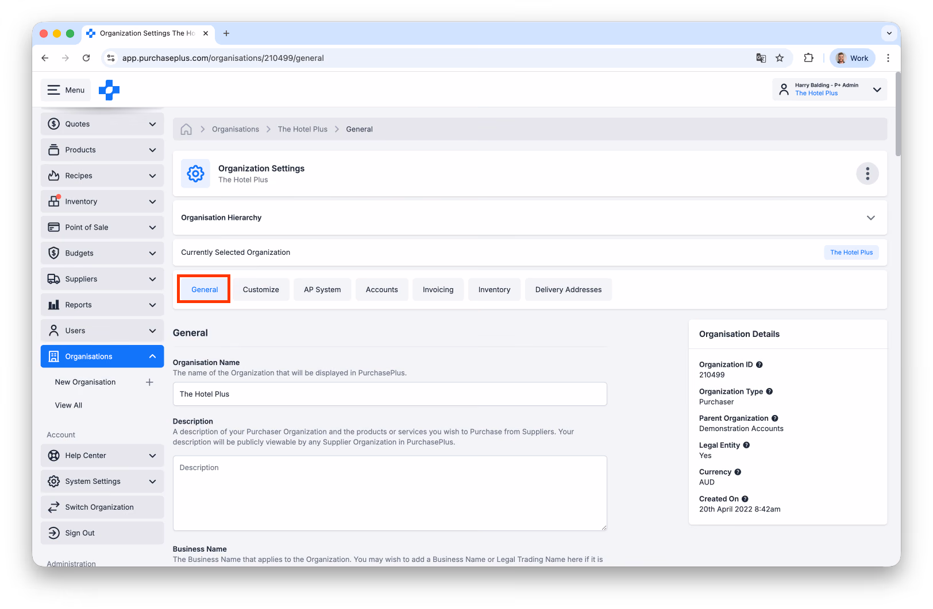Switch to the Customize tab

tap(261, 290)
